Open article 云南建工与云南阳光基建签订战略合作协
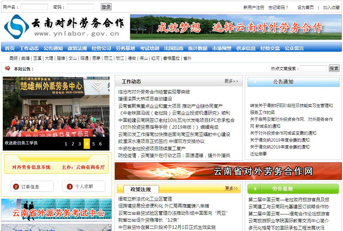This screenshot has width=343, height=231. (x=289, y=206)
